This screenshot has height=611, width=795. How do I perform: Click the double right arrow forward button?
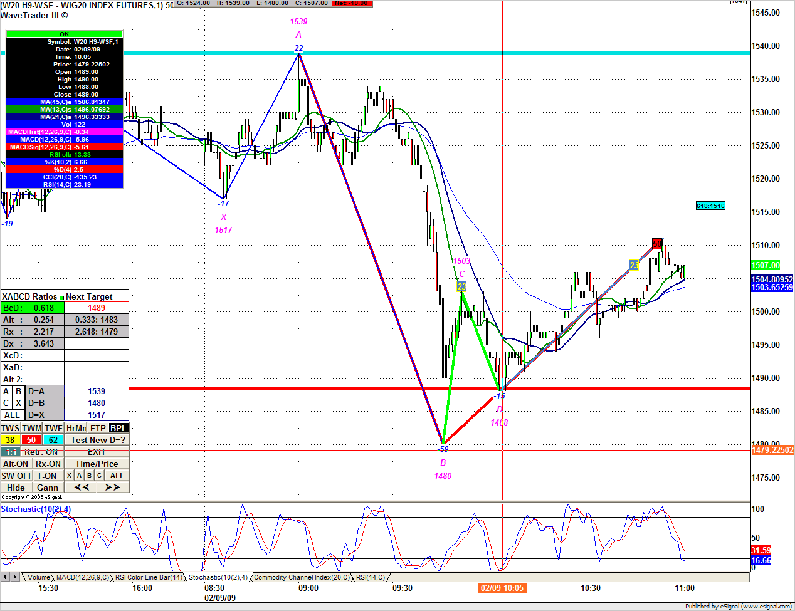[112, 488]
